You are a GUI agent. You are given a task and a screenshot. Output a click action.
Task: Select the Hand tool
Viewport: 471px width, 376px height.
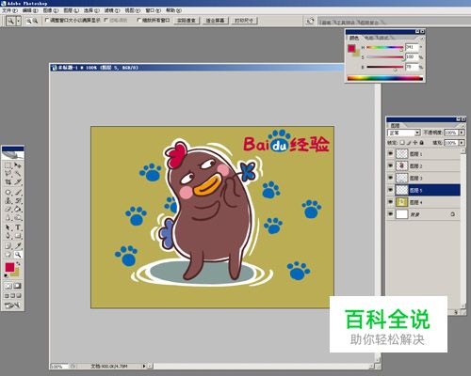click(x=8, y=255)
